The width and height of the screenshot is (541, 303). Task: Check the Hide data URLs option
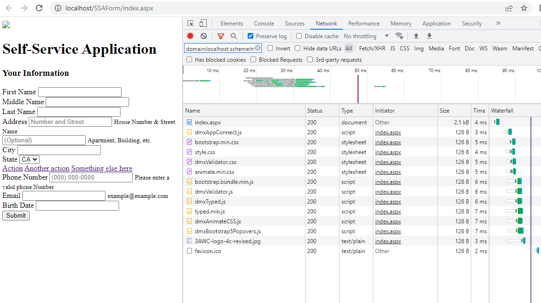(298, 48)
